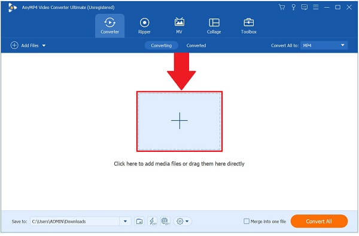Open the hamburger menu icon

(x=315, y=7)
